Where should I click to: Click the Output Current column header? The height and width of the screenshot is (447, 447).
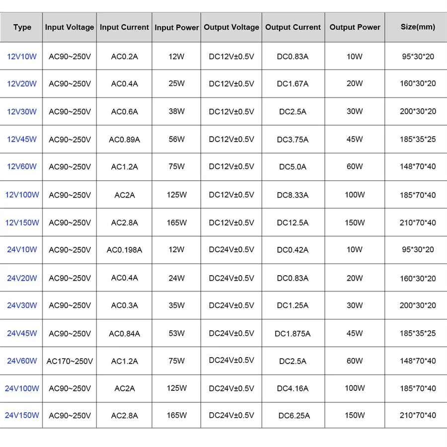coord(293,27)
